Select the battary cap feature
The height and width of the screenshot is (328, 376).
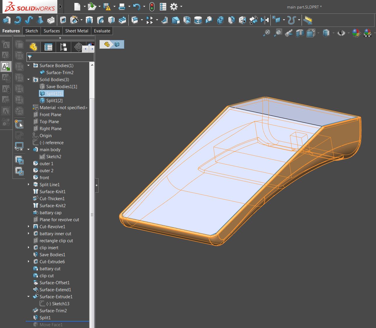(50, 213)
